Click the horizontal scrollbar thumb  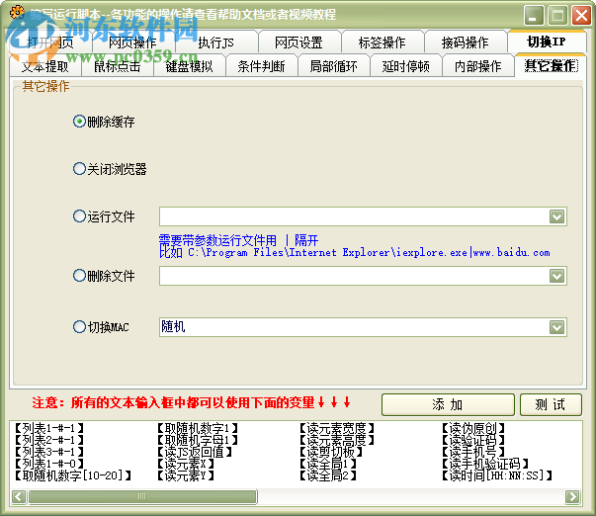(x=142, y=496)
